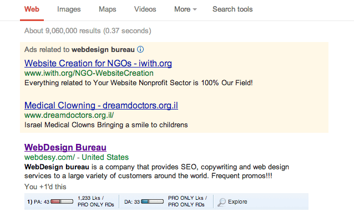Open the Videos tab
Image resolution: width=354 pixels, height=223 pixels.
(x=145, y=9)
